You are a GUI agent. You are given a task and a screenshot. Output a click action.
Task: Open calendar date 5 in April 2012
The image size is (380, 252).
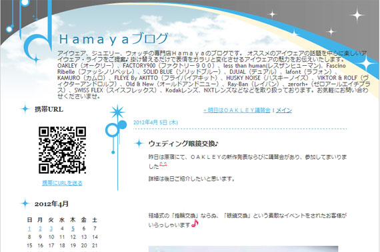73,228
